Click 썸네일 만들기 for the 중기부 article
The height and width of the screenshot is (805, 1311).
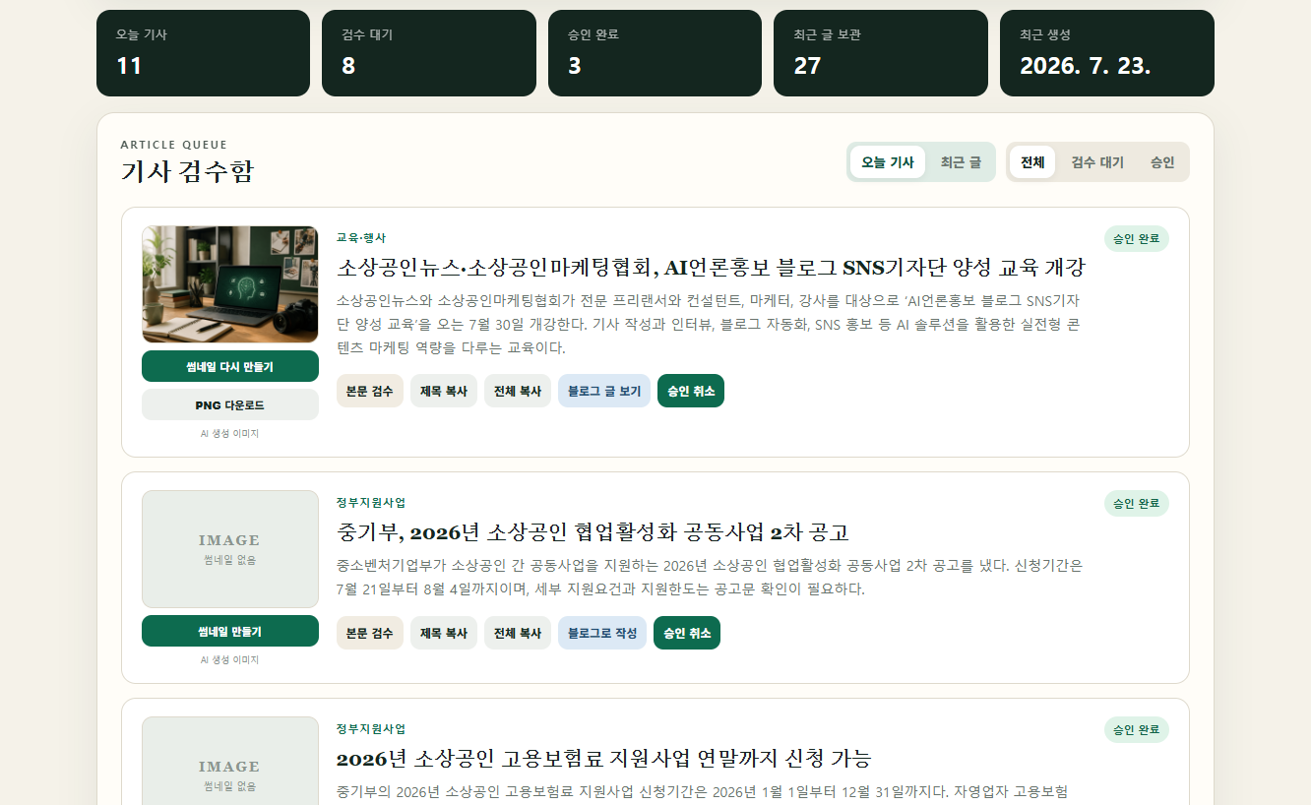[230, 631]
